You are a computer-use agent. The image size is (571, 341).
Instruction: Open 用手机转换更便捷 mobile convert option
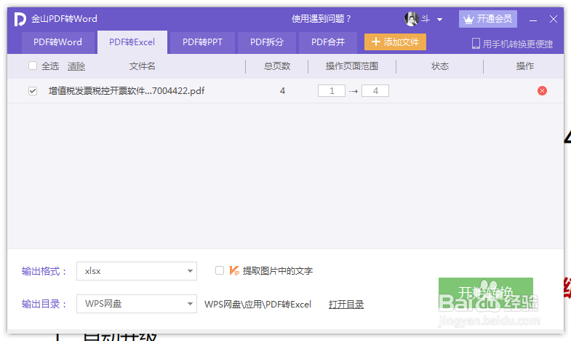point(512,44)
